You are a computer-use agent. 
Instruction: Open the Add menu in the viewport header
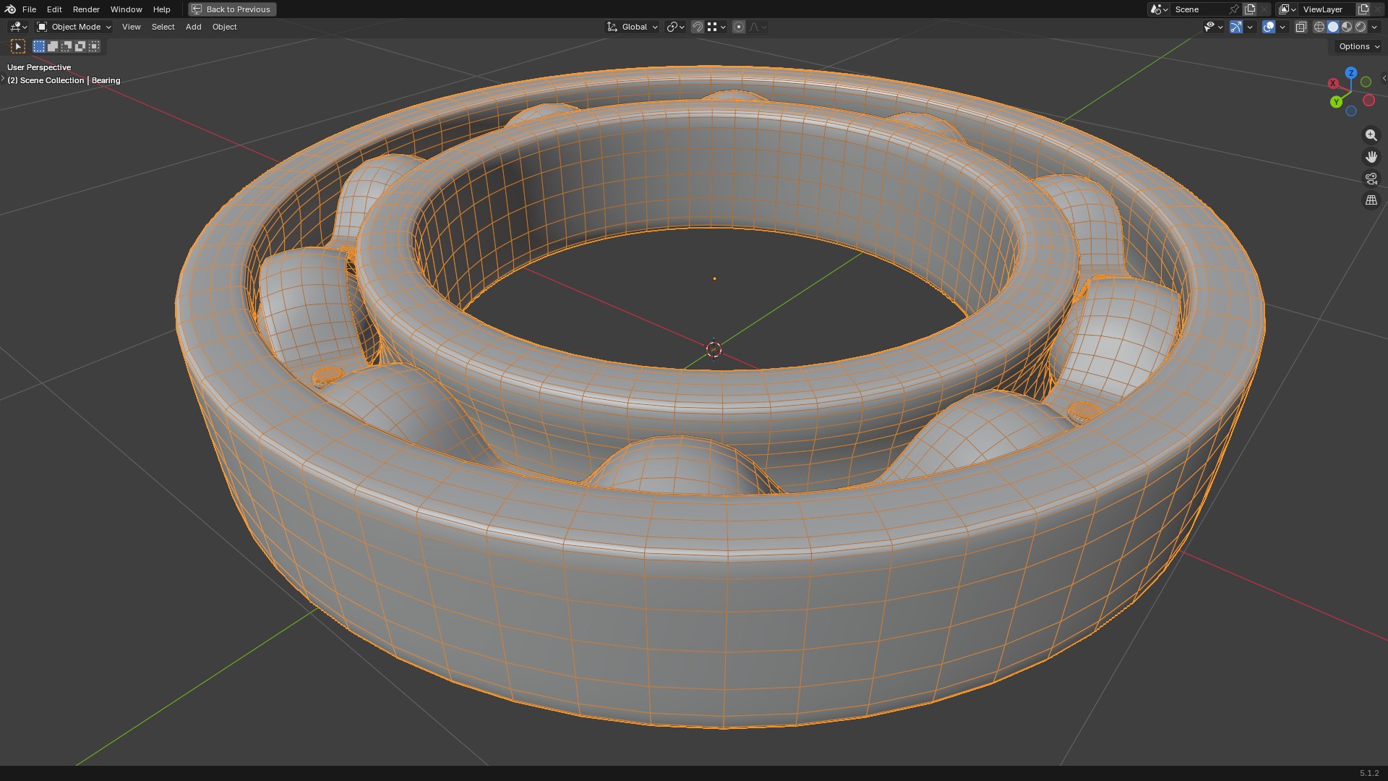click(x=193, y=27)
